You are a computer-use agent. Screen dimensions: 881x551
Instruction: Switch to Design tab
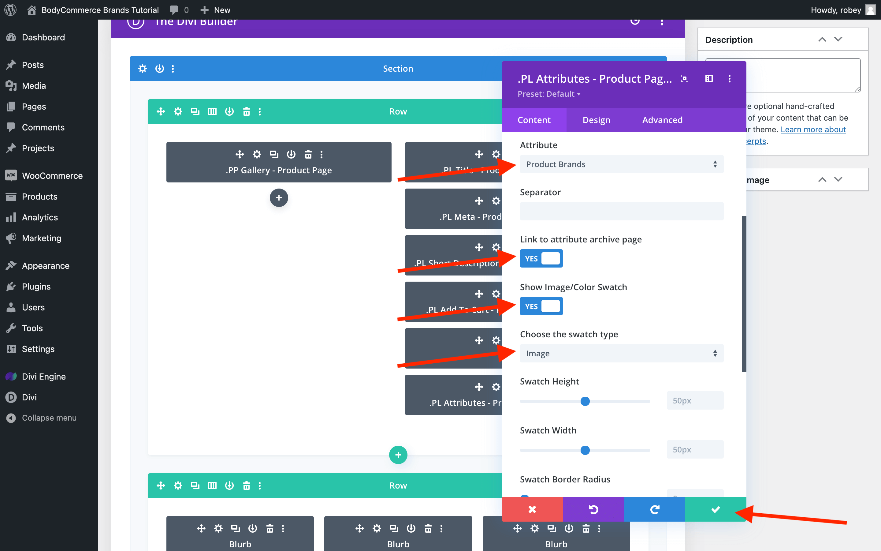(596, 120)
